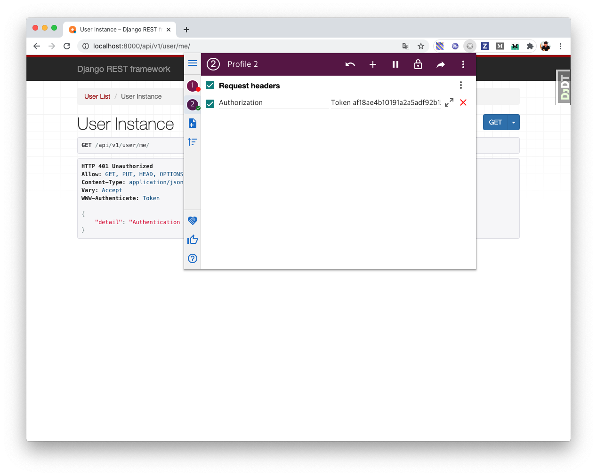The height and width of the screenshot is (476, 597).
Task: Click the WWW-Authenticate: Token line
Action: [121, 198]
